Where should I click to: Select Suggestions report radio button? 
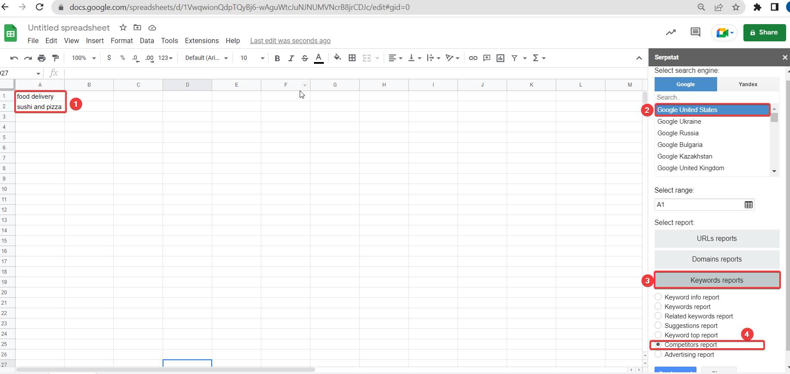pyautogui.click(x=658, y=325)
